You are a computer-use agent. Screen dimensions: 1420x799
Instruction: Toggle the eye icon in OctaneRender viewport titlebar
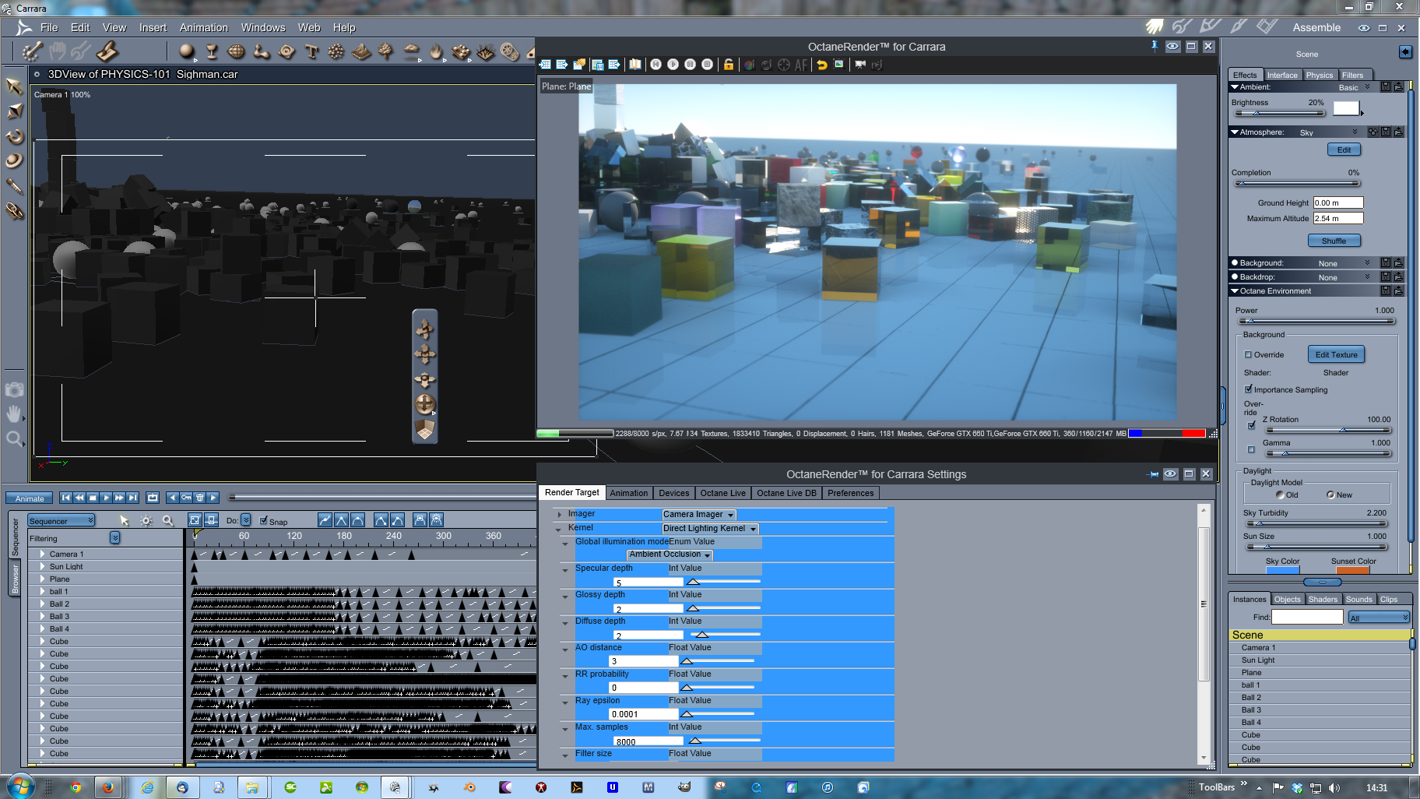(1172, 47)
